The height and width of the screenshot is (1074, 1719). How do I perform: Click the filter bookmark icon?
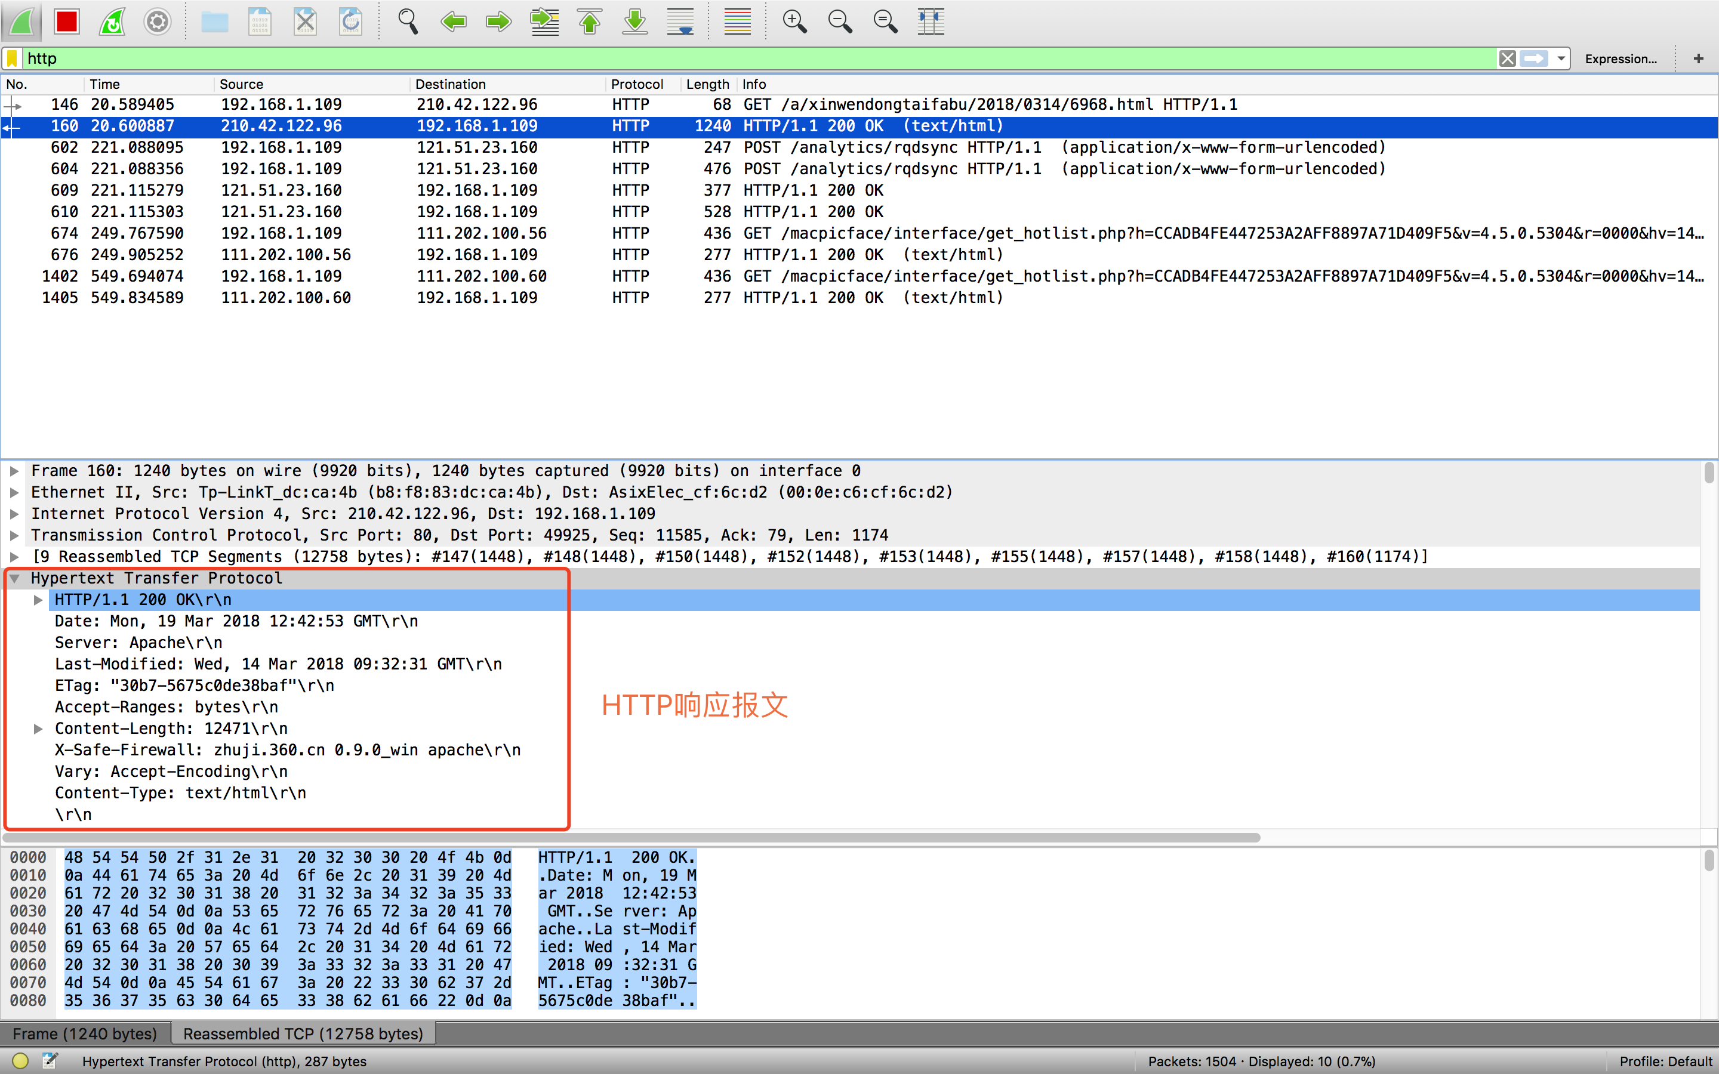(13, 58)
